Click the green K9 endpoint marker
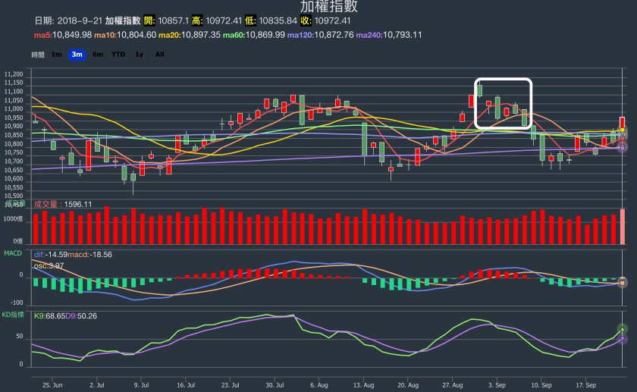This screenshot has width=637, height=392. tap(623, 329)
